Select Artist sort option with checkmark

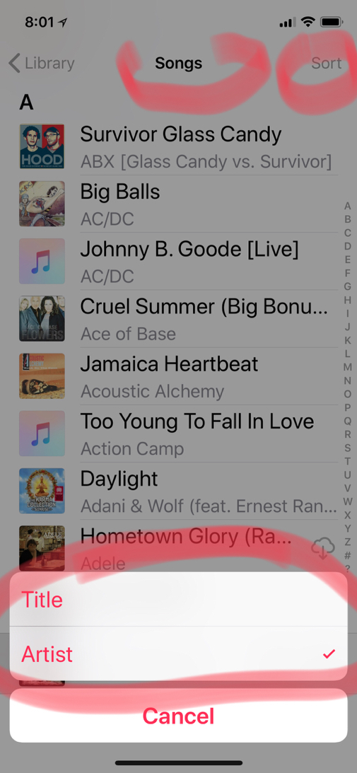[x=178, y=653]
